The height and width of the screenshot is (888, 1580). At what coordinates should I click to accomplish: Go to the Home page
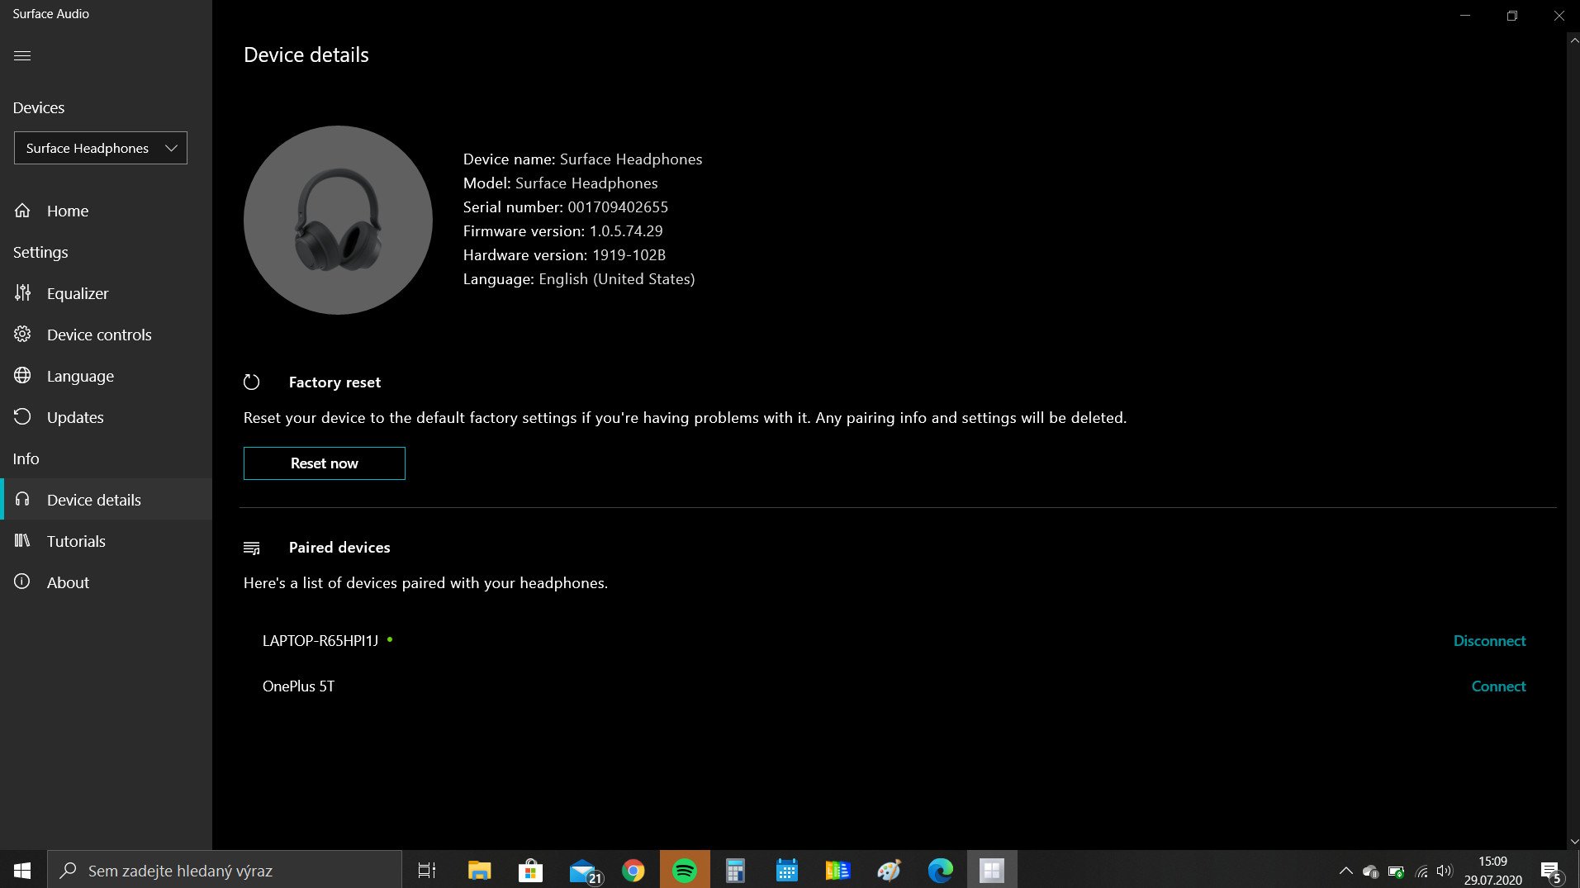click(67, 211)
